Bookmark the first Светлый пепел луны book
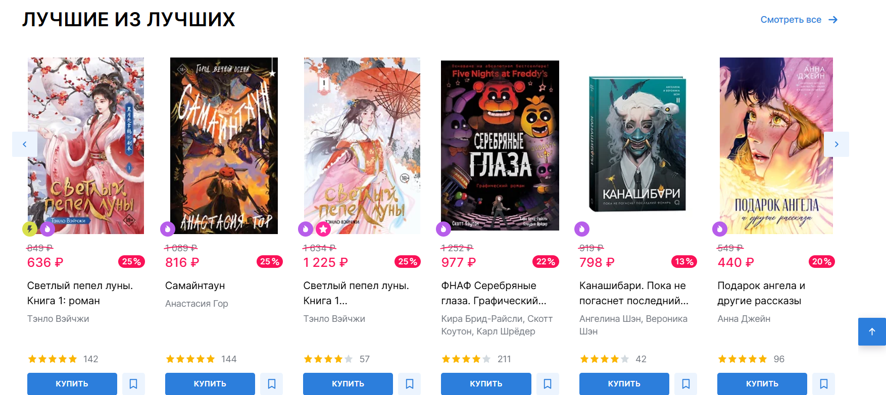 pos(133,384)
